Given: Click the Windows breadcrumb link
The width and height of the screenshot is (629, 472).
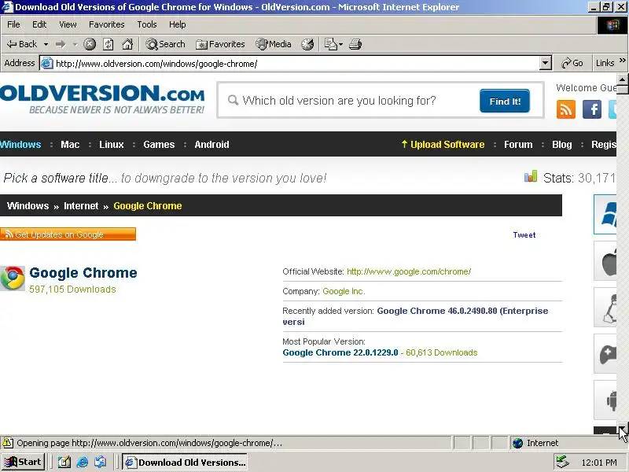Looking at the screenshot, I should pyautogui.click(x=28, y=206).
